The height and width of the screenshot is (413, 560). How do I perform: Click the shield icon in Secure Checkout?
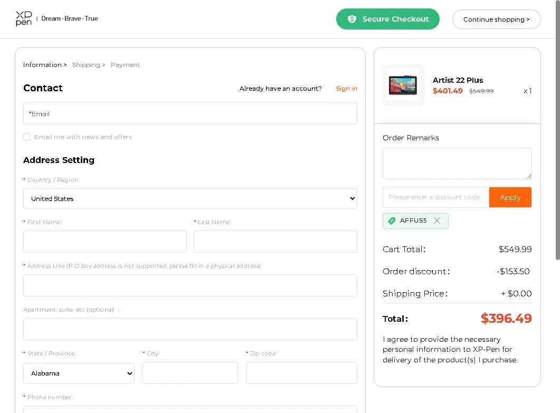352,19
